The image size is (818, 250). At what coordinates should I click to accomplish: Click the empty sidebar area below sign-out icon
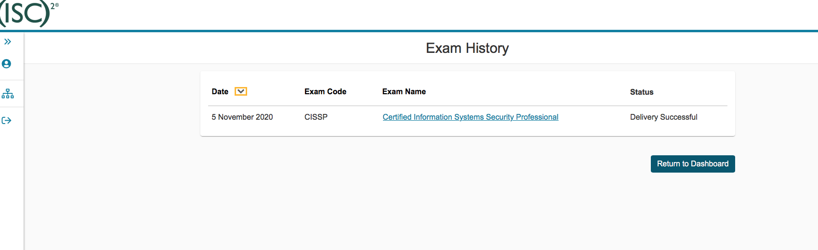[x=12, y=192]
